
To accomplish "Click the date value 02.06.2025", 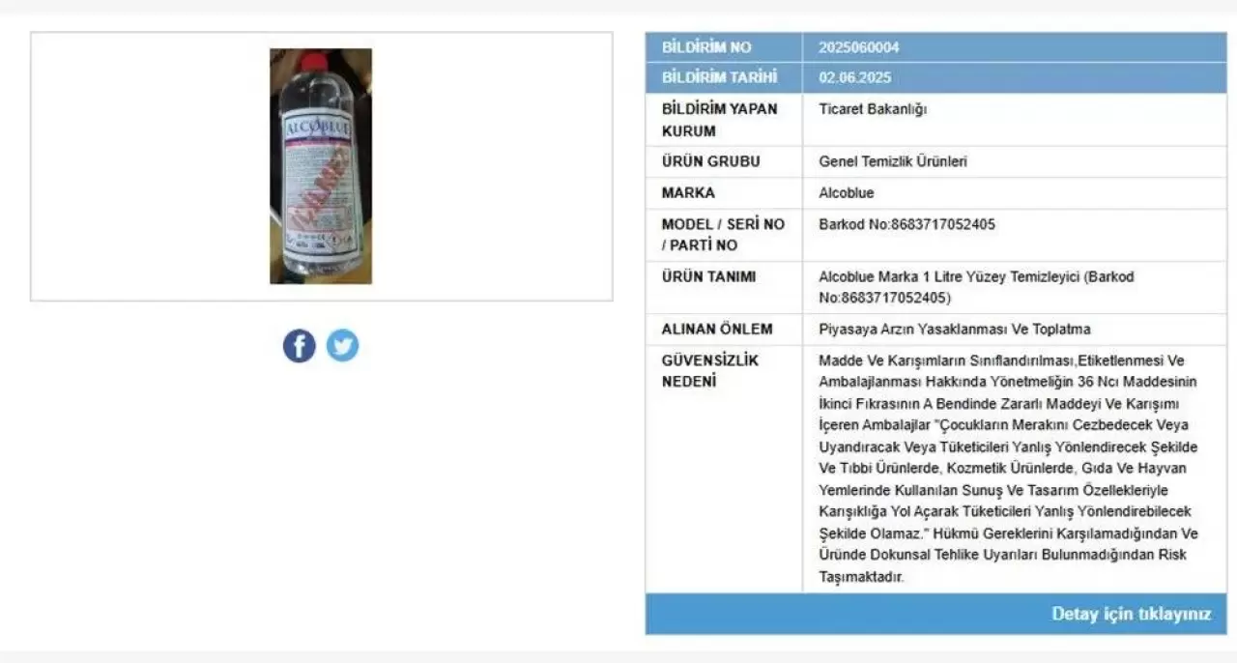I will point(854,78).
